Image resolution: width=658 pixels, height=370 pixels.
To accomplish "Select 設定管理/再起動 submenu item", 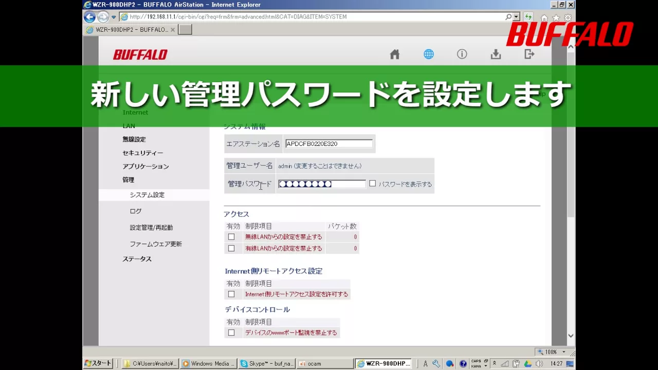I will 151,227.
